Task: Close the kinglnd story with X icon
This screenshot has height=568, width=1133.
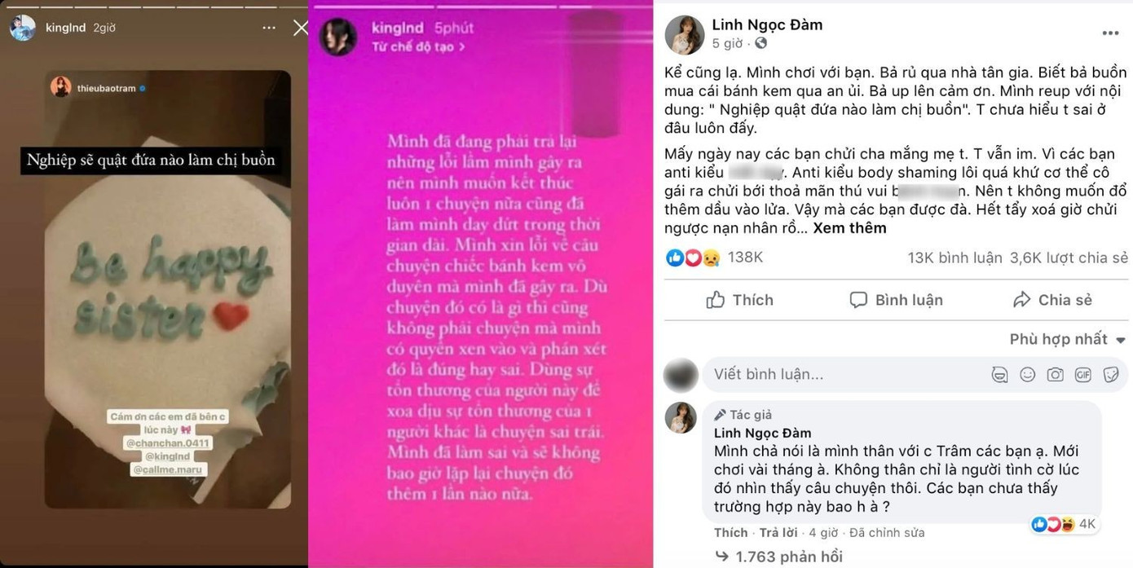Action: (x=300, y=28)
